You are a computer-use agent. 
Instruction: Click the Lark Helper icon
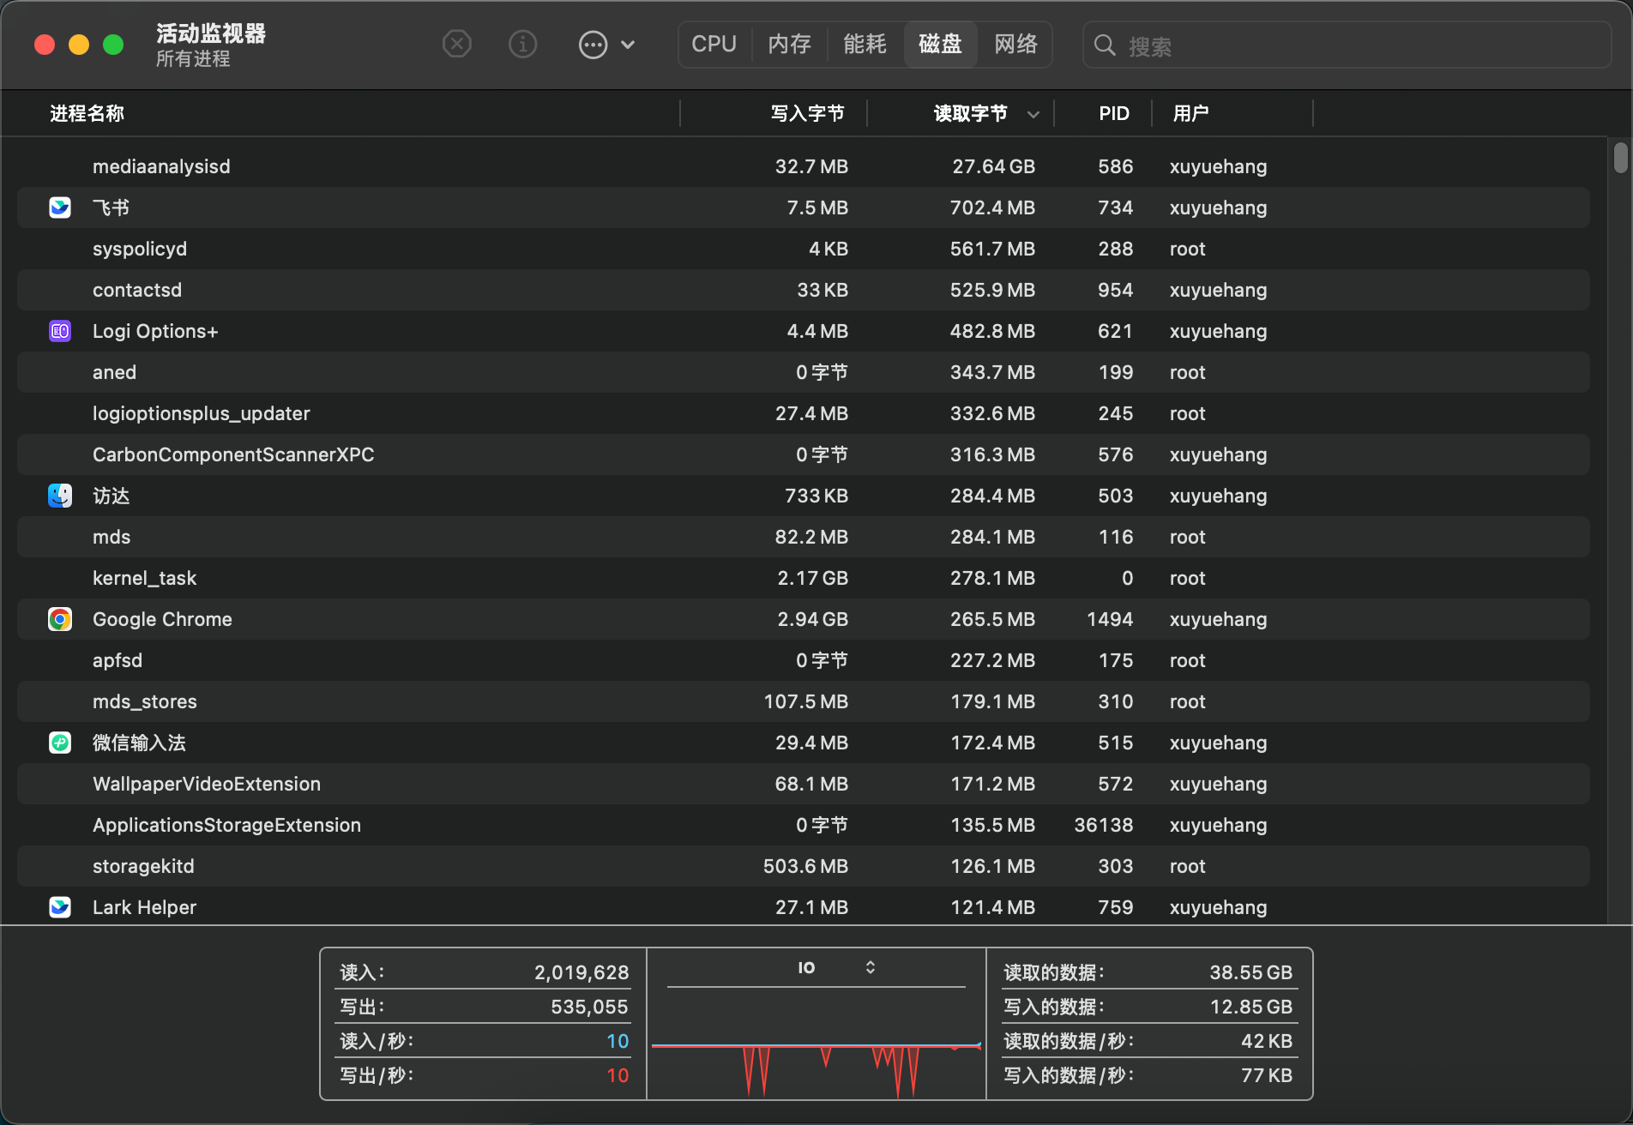click(x=60, y=907)
